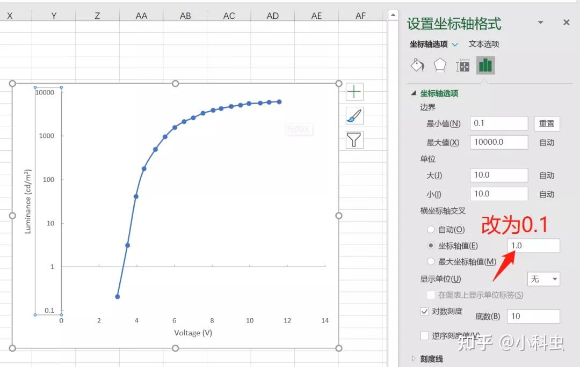Select the Size & Properties icon

coord(462,65)
